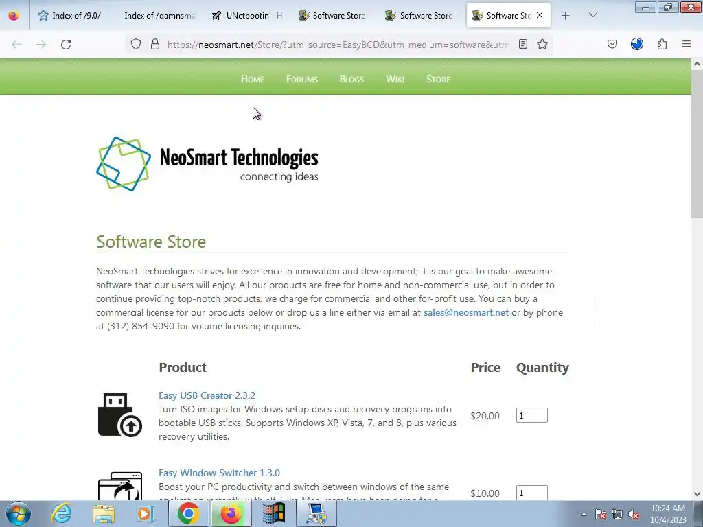Close the active Software Store tab
Viewport: 703px width, 527px height.
pyautogui.click(x=540, y=15)
